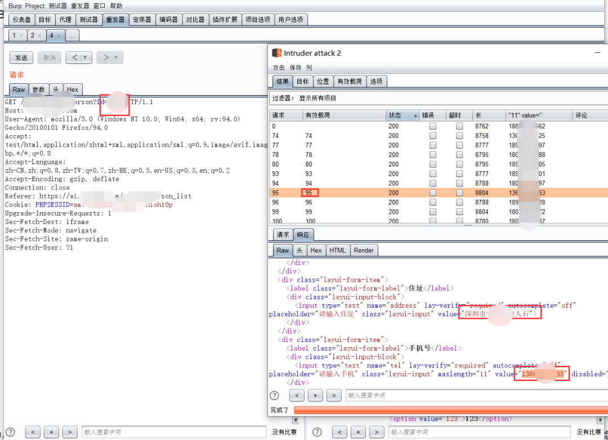Click the Intruder attack window logo icon

point(276,53)
